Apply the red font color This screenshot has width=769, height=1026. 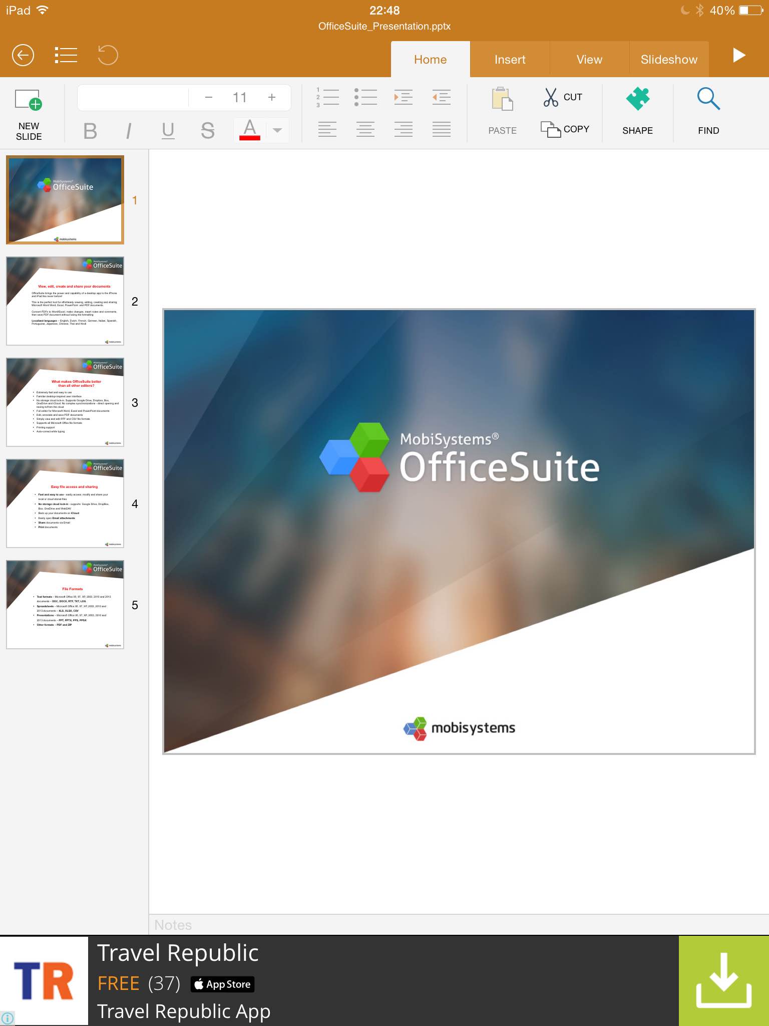coord(250,130)
